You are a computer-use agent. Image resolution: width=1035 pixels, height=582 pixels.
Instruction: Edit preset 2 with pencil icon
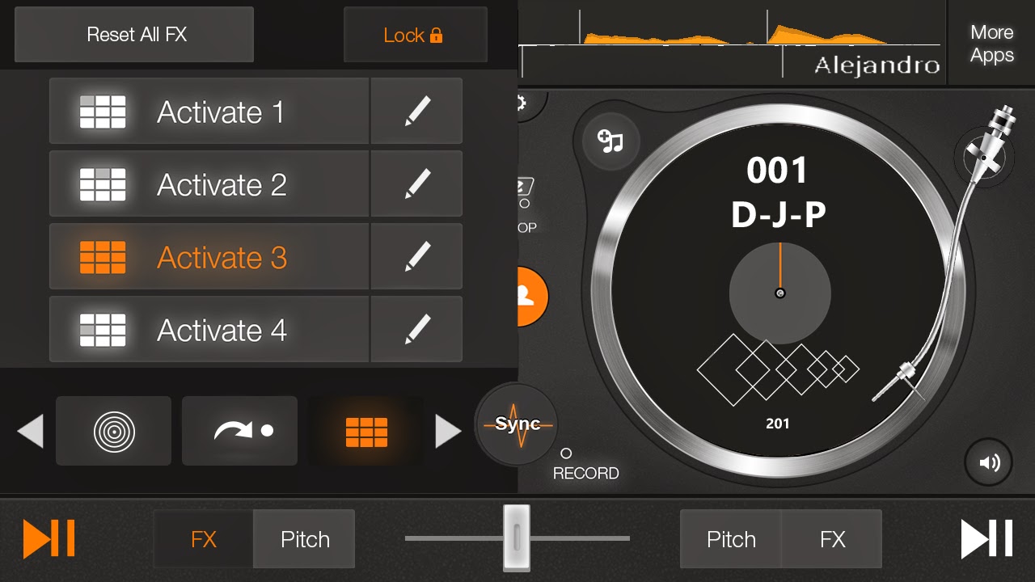pos(416,184)
